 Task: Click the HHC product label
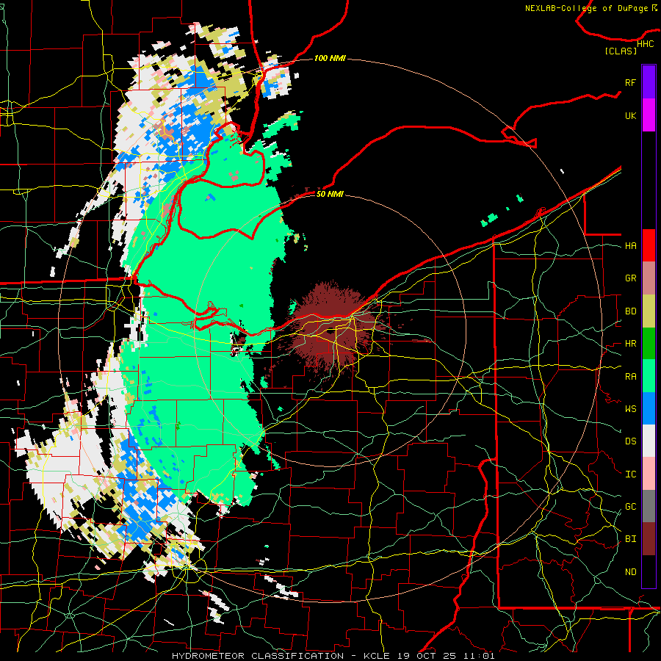[645, 43]
